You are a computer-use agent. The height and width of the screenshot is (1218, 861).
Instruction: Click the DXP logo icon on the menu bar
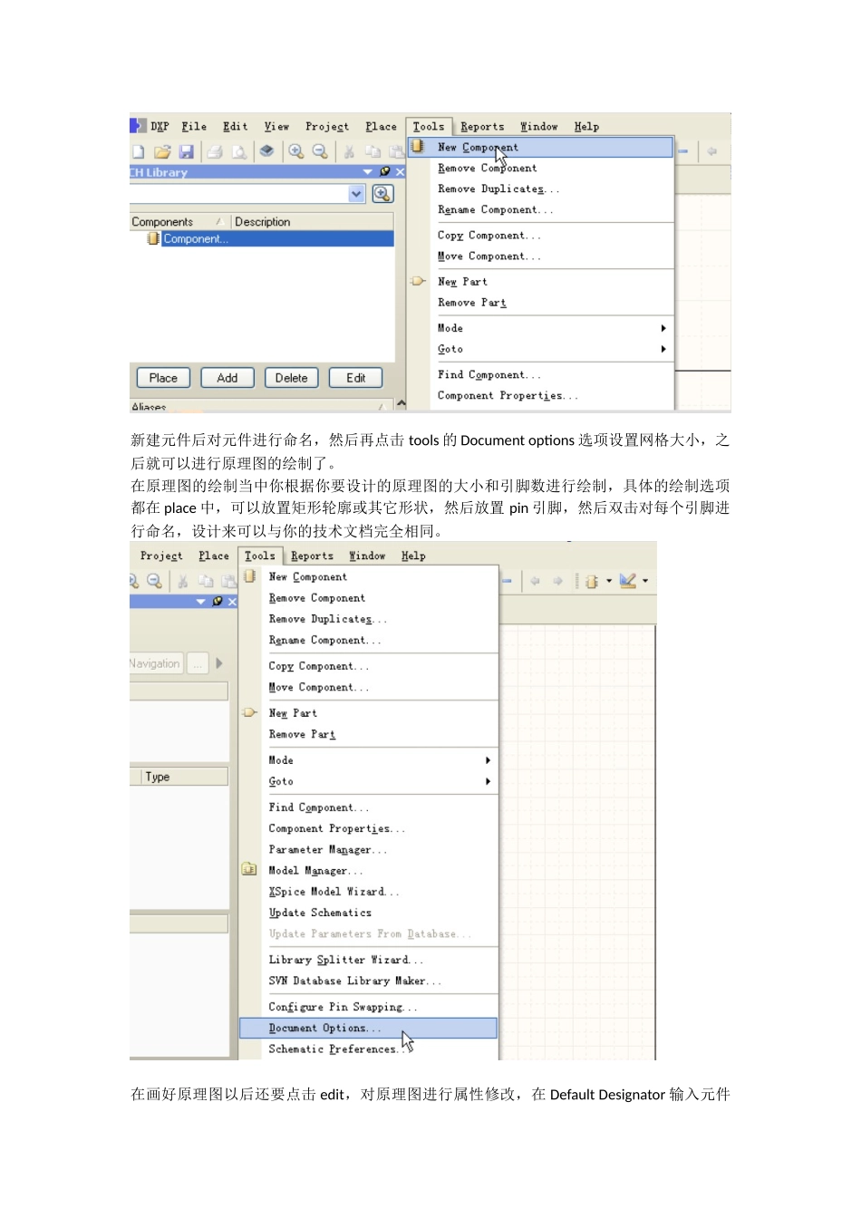pyautogui.click(x=138, y=126)
